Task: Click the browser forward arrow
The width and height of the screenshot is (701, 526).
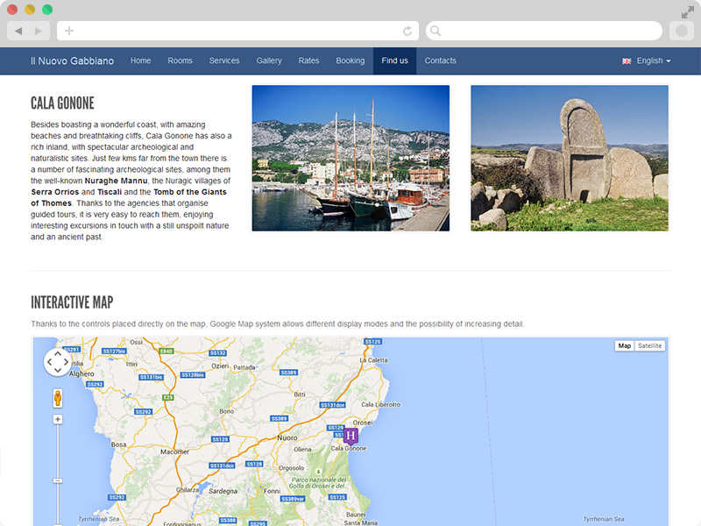Action: pos(39,31)
